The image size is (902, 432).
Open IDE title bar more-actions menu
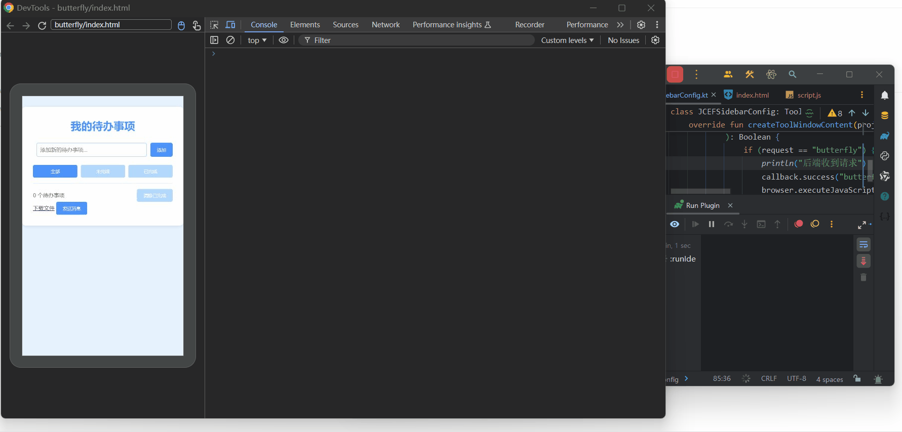(696, 74)
